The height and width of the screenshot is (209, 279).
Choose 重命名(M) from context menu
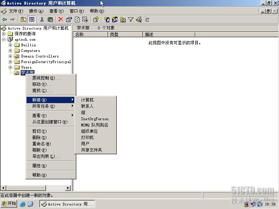click(51, 144)
